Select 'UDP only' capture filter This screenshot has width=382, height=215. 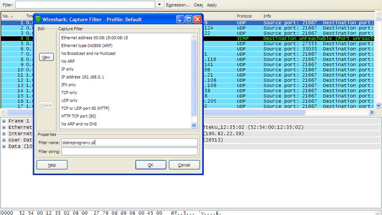(69, 100)
